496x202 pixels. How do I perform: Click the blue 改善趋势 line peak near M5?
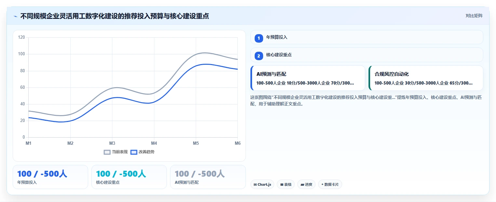206,64
